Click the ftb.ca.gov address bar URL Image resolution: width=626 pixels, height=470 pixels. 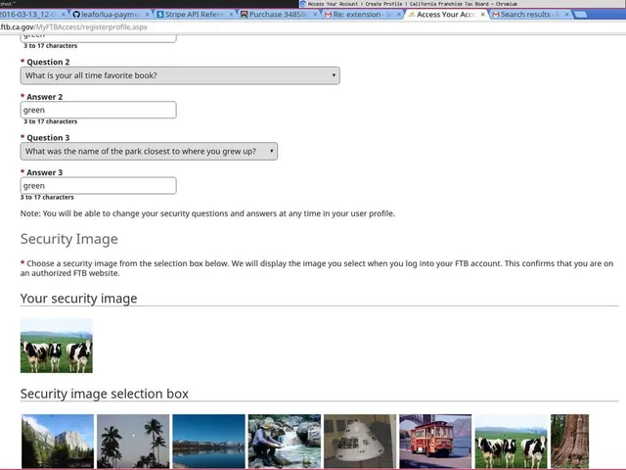tap(73, 27)
